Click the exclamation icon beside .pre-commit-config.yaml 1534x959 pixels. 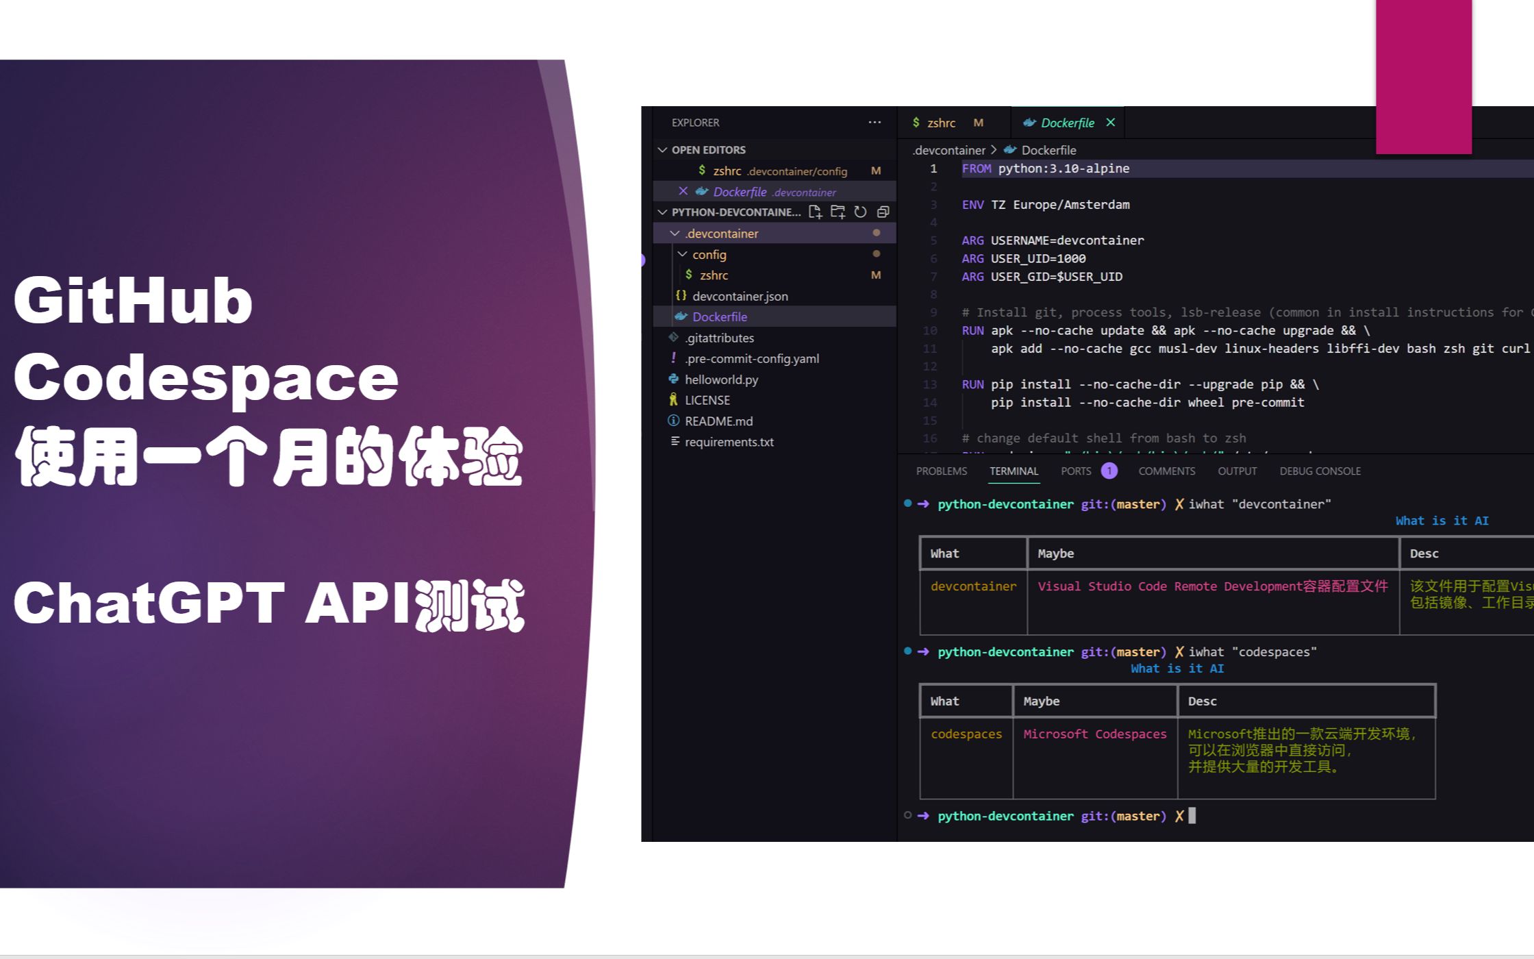point(674,358)
